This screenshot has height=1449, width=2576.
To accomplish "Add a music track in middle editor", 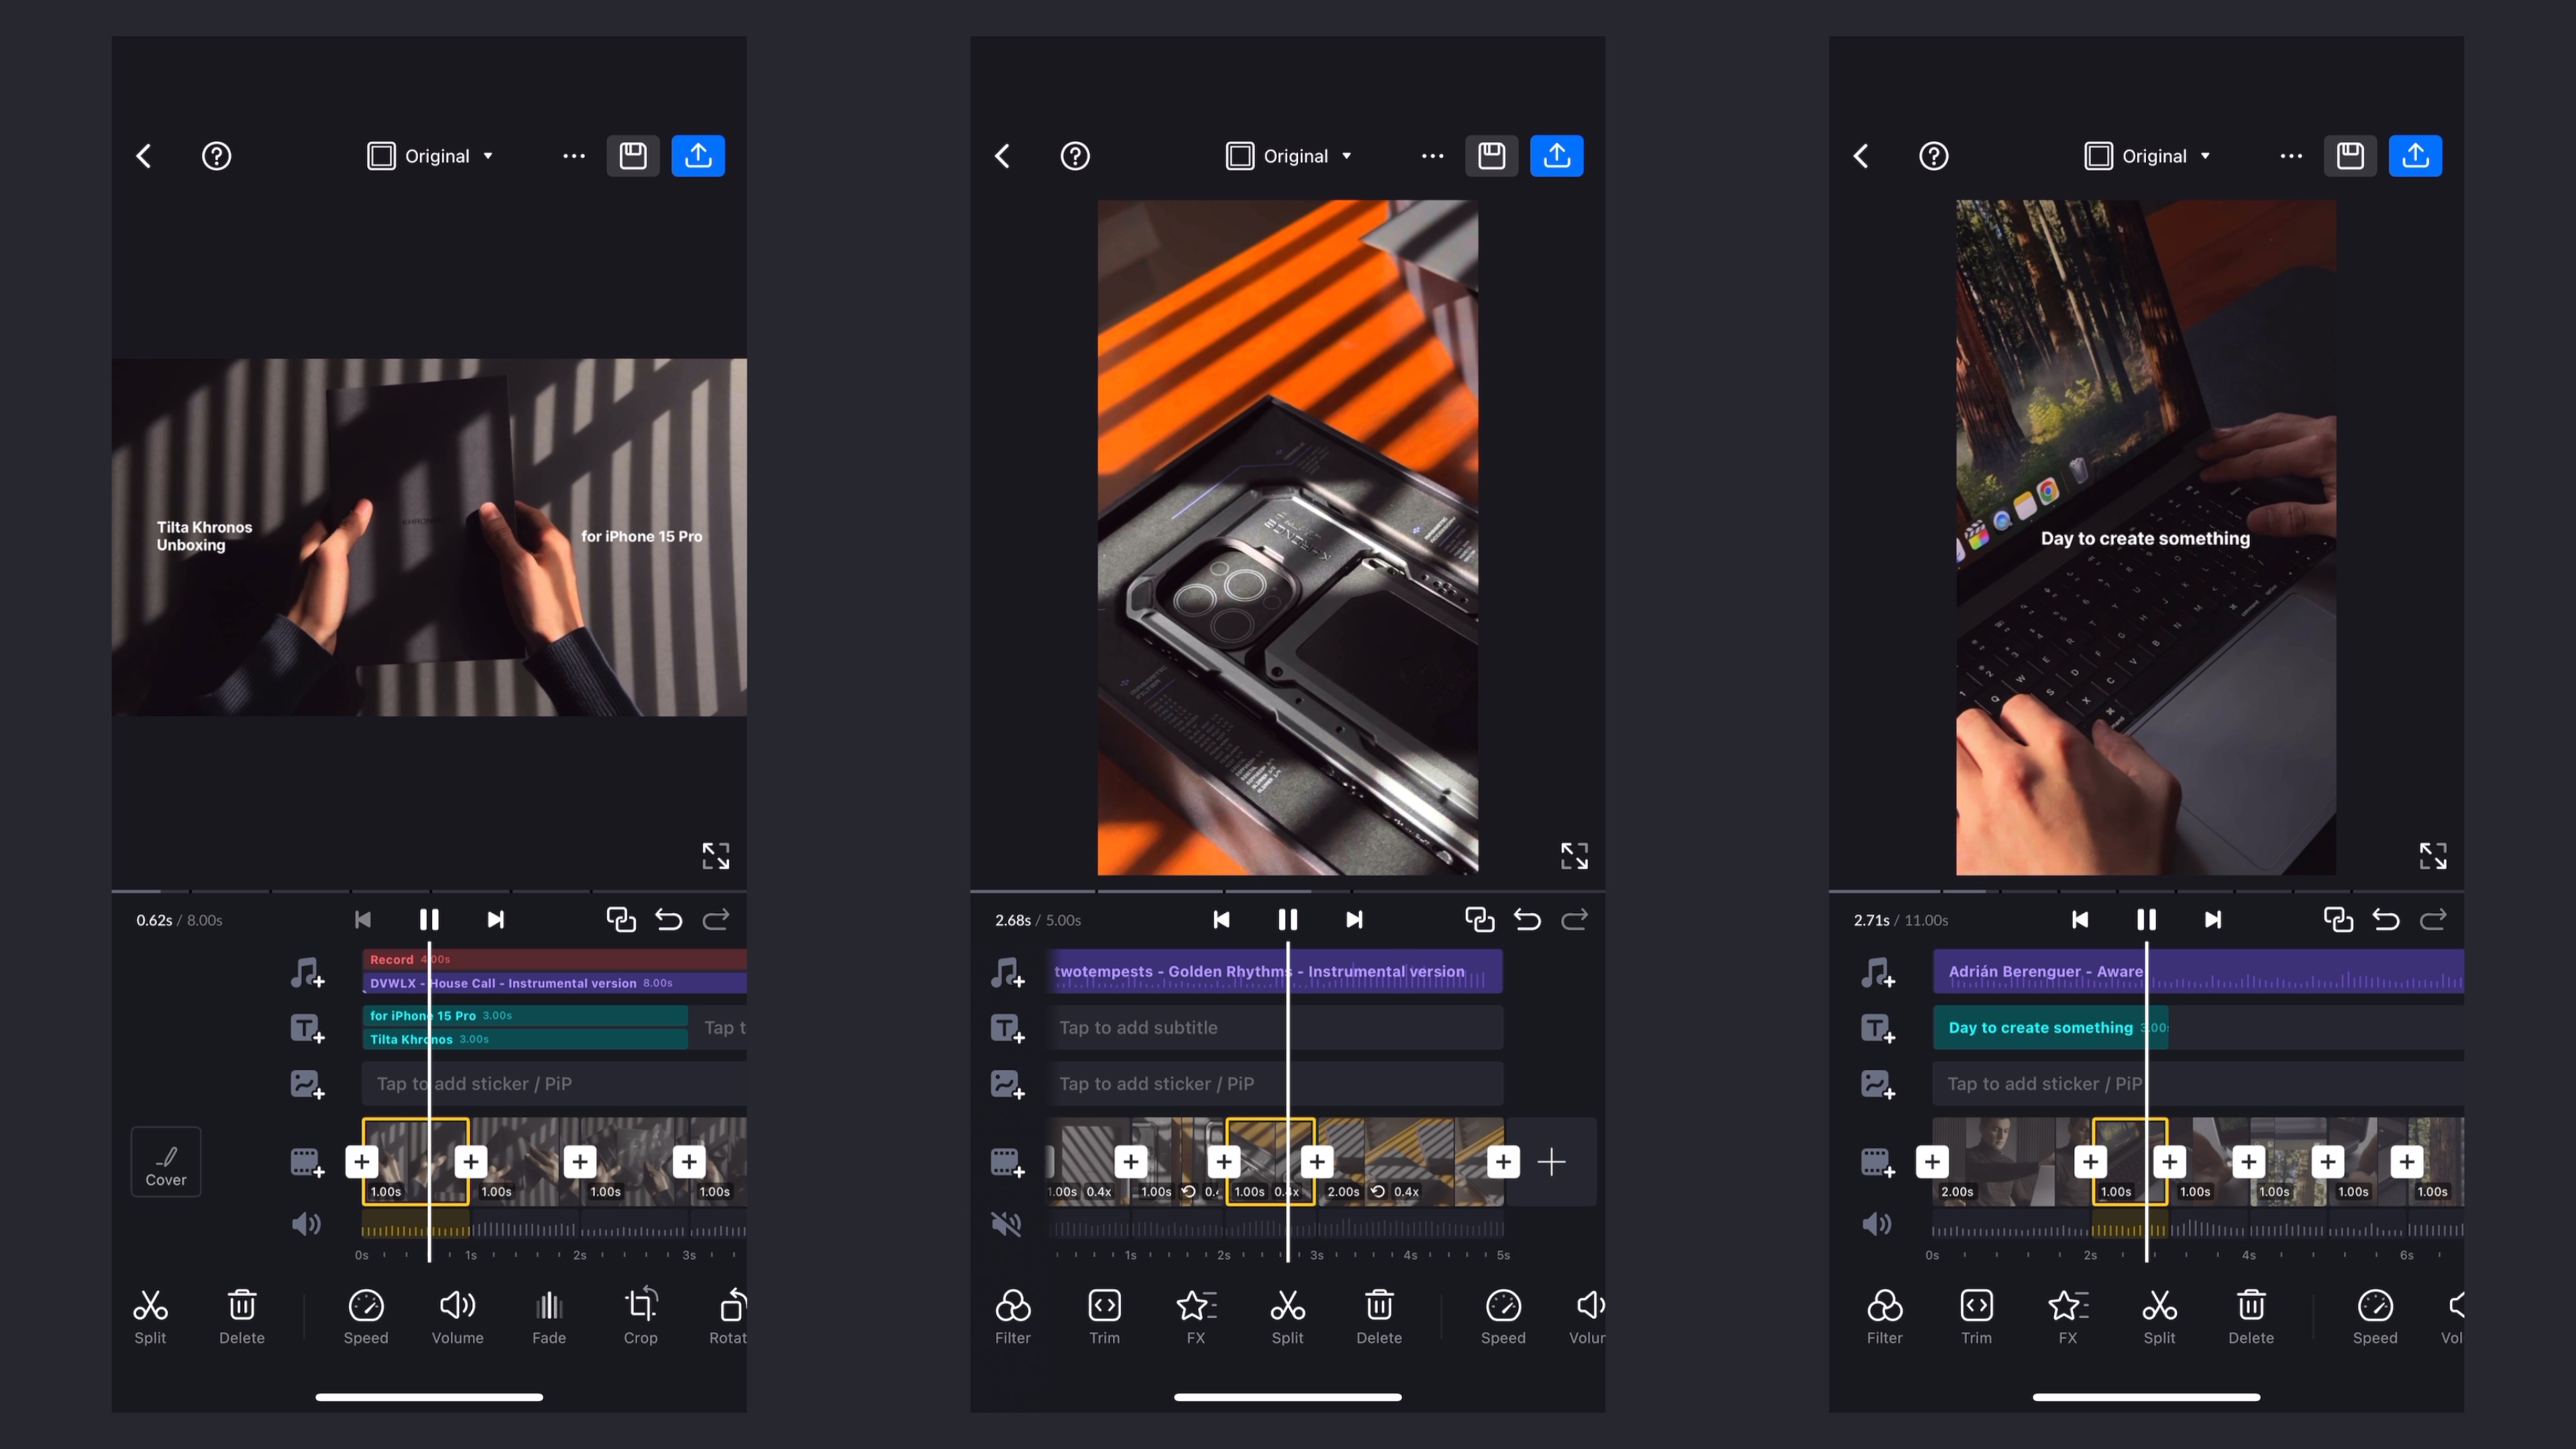I will 1007,972.
